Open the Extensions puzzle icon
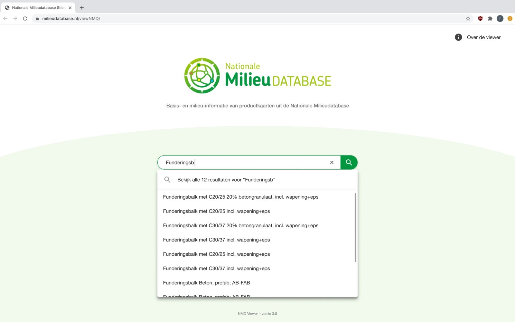The height and width of the screenshot is (322, 515). pos(490,18)
